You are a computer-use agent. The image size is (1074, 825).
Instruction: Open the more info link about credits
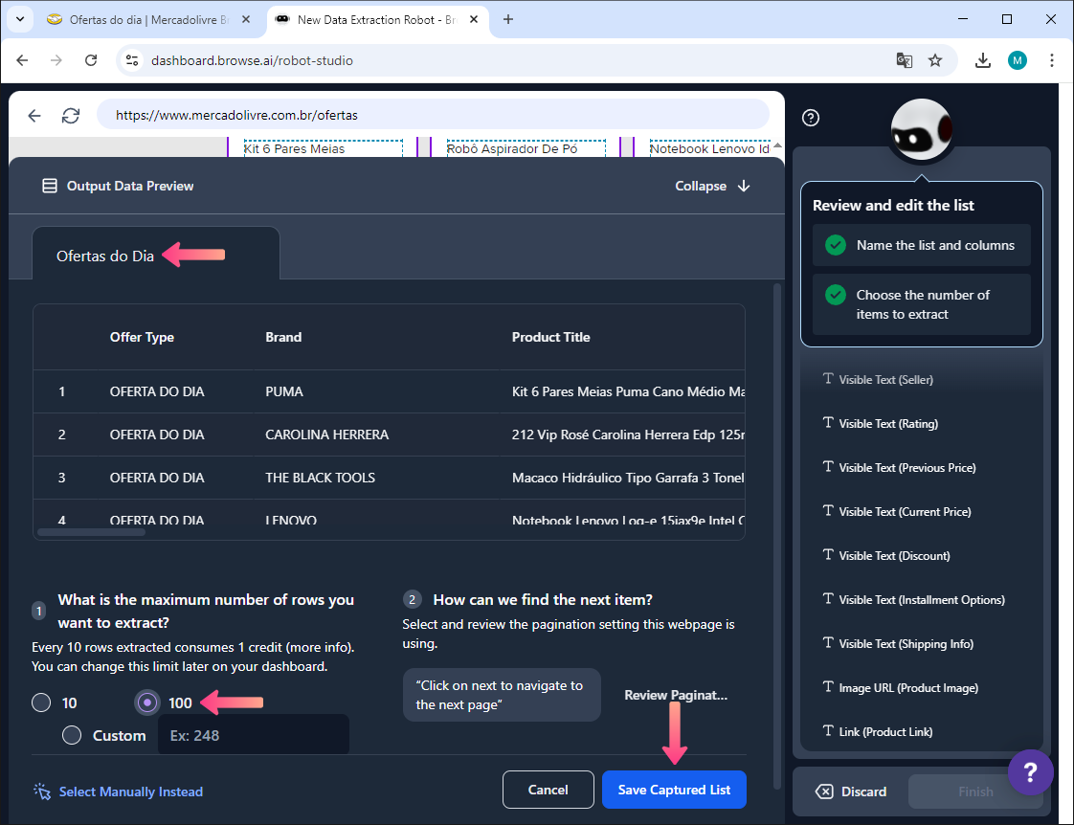pyautogui.click(x=319, y=647)
